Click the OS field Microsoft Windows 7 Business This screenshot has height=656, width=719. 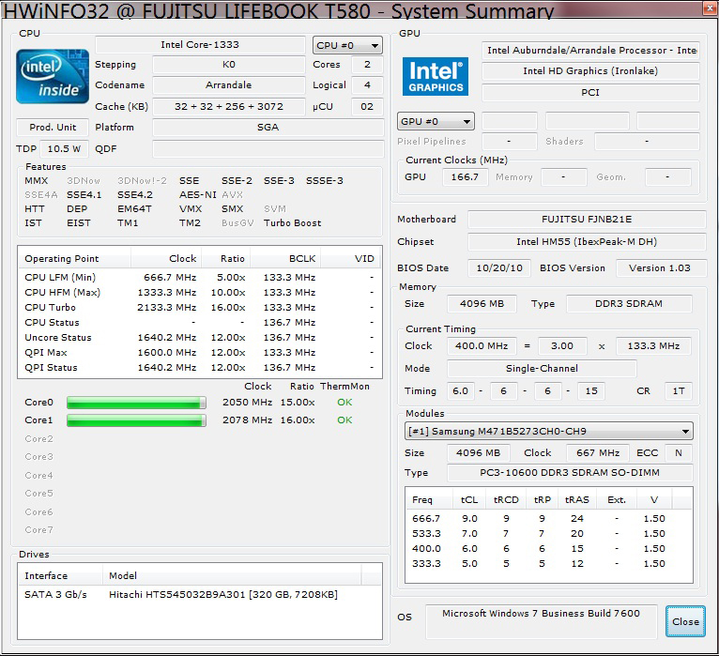[x=541, y=621]
